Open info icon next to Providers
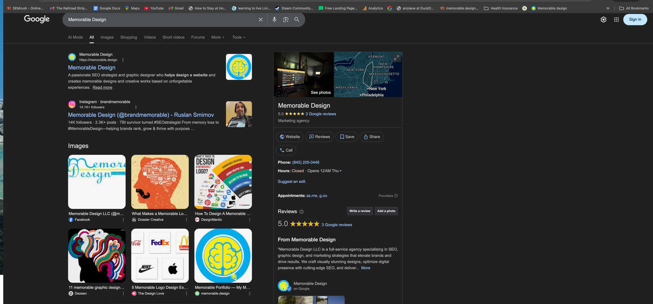 pos(396,196)
